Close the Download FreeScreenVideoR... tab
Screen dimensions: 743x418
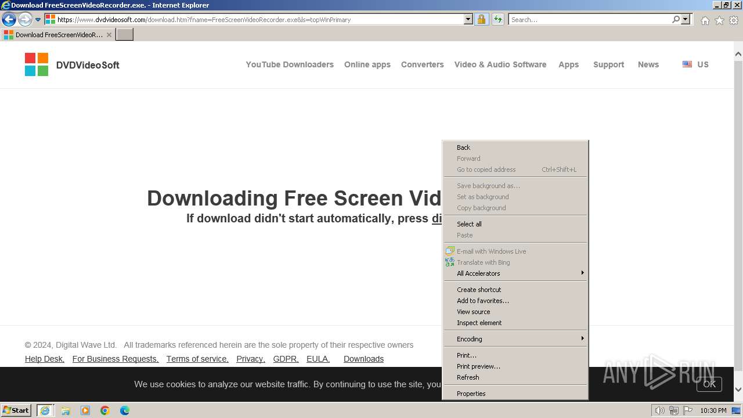coord(109,35)
